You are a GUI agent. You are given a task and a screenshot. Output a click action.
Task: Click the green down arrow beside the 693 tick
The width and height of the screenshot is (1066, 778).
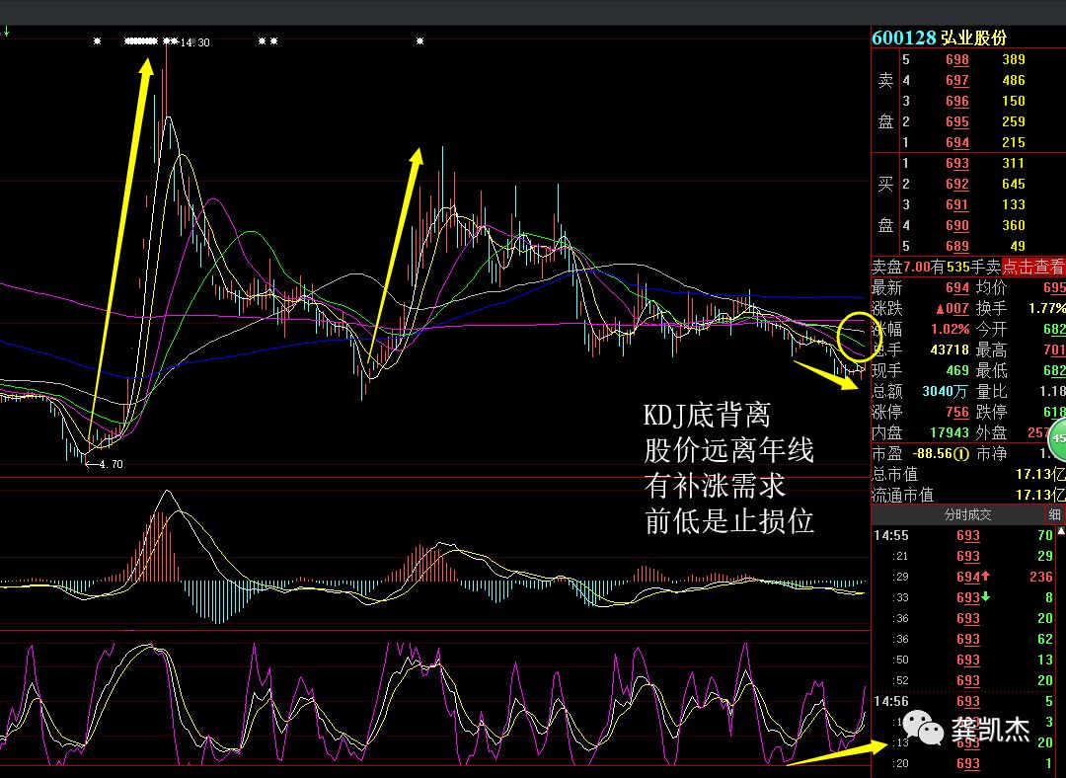[984, 597]
